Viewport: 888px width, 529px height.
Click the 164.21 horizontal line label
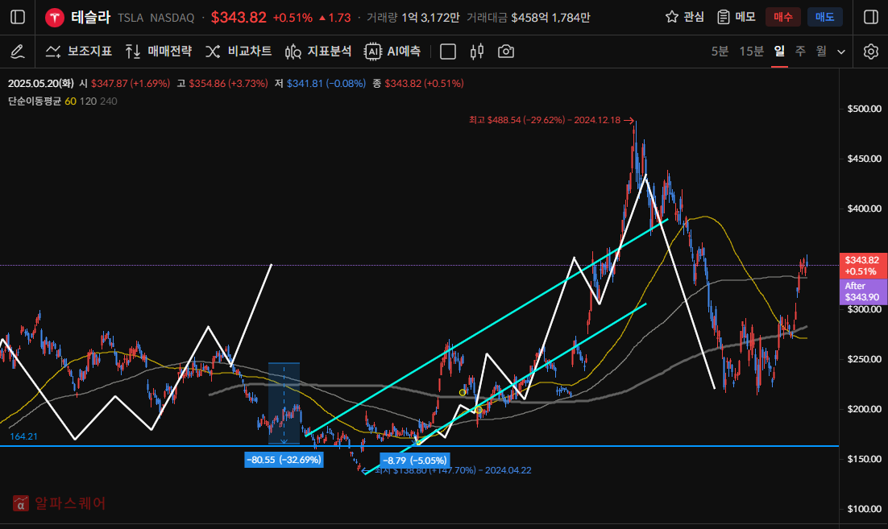[23, 436]
